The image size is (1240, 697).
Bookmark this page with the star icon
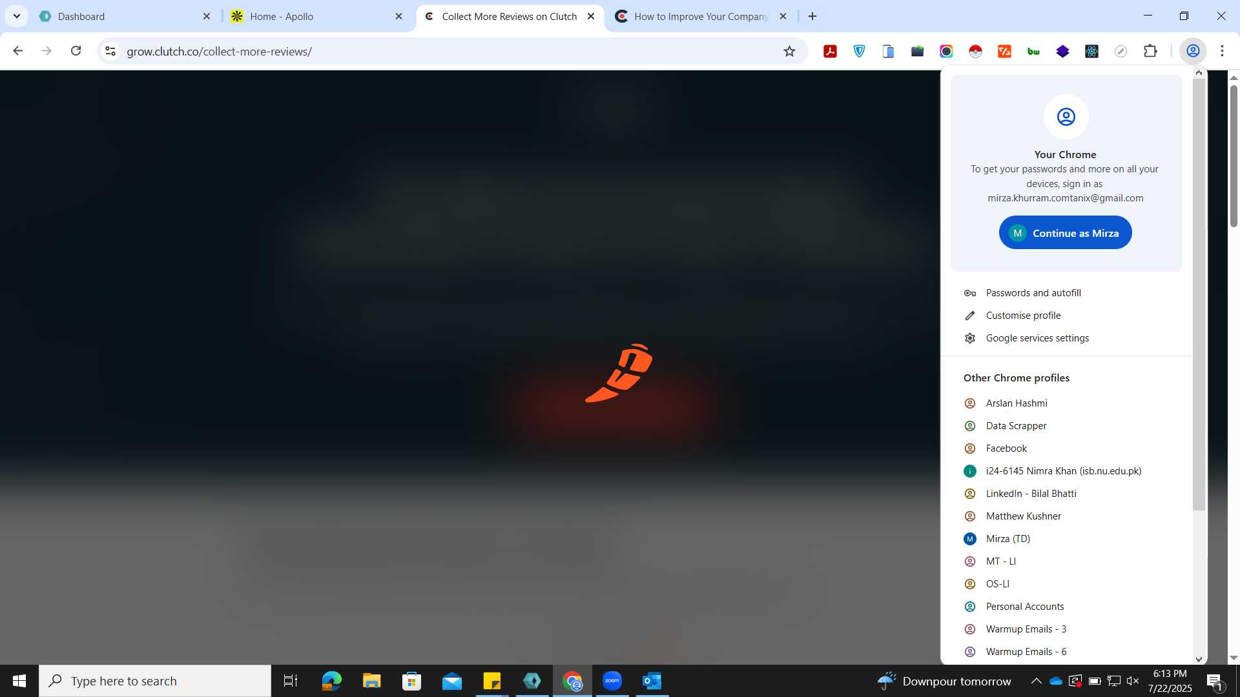(789, 51)
